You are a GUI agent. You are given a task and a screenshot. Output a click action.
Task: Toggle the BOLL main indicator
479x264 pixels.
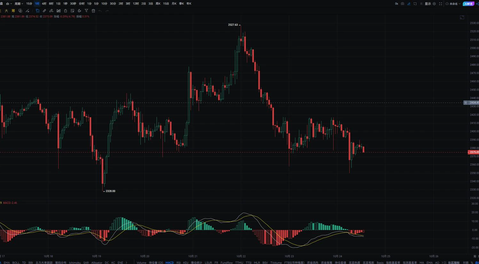(x=16, y=262)
